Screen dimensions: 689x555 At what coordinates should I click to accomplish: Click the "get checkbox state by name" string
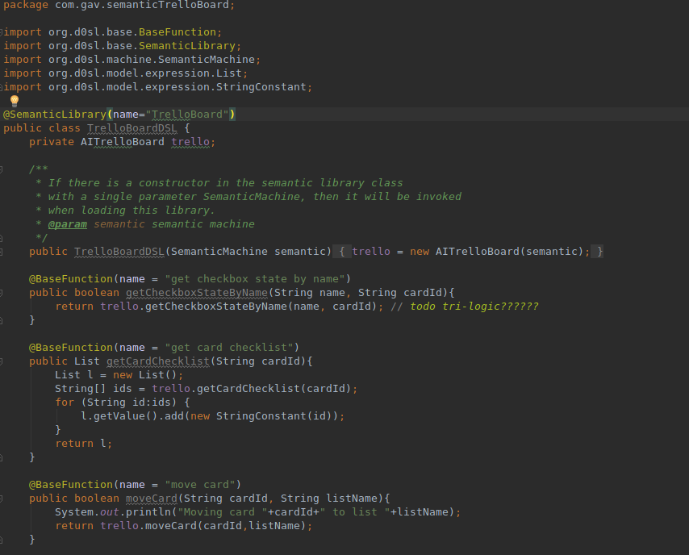(255, 279)
